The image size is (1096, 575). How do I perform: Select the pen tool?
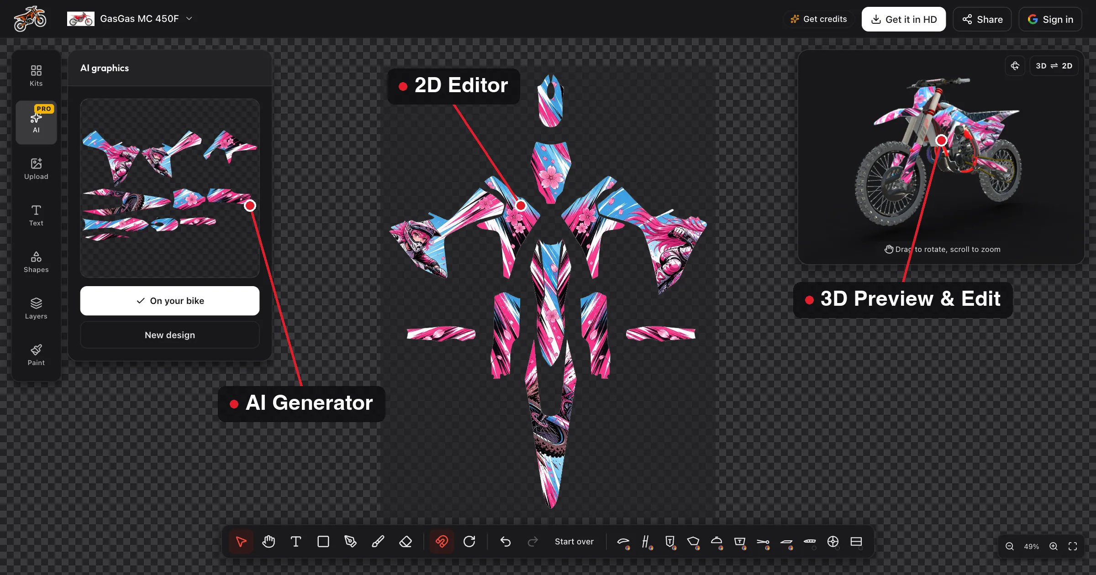pos(350,542)
